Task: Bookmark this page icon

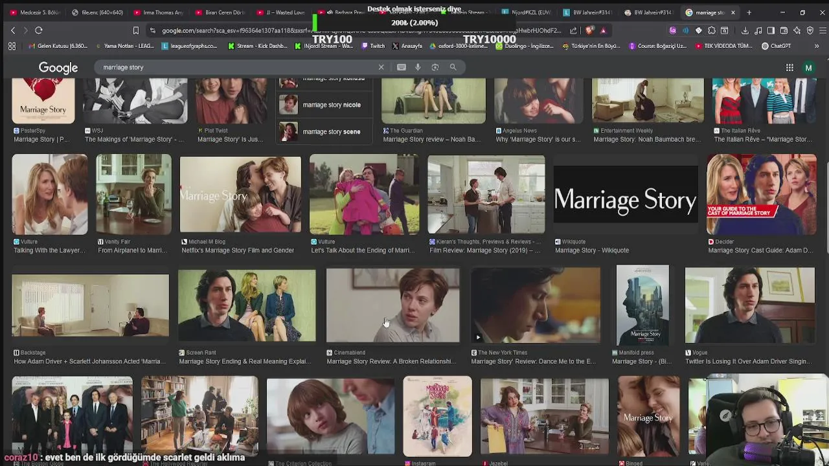Action: coord(135,30)
